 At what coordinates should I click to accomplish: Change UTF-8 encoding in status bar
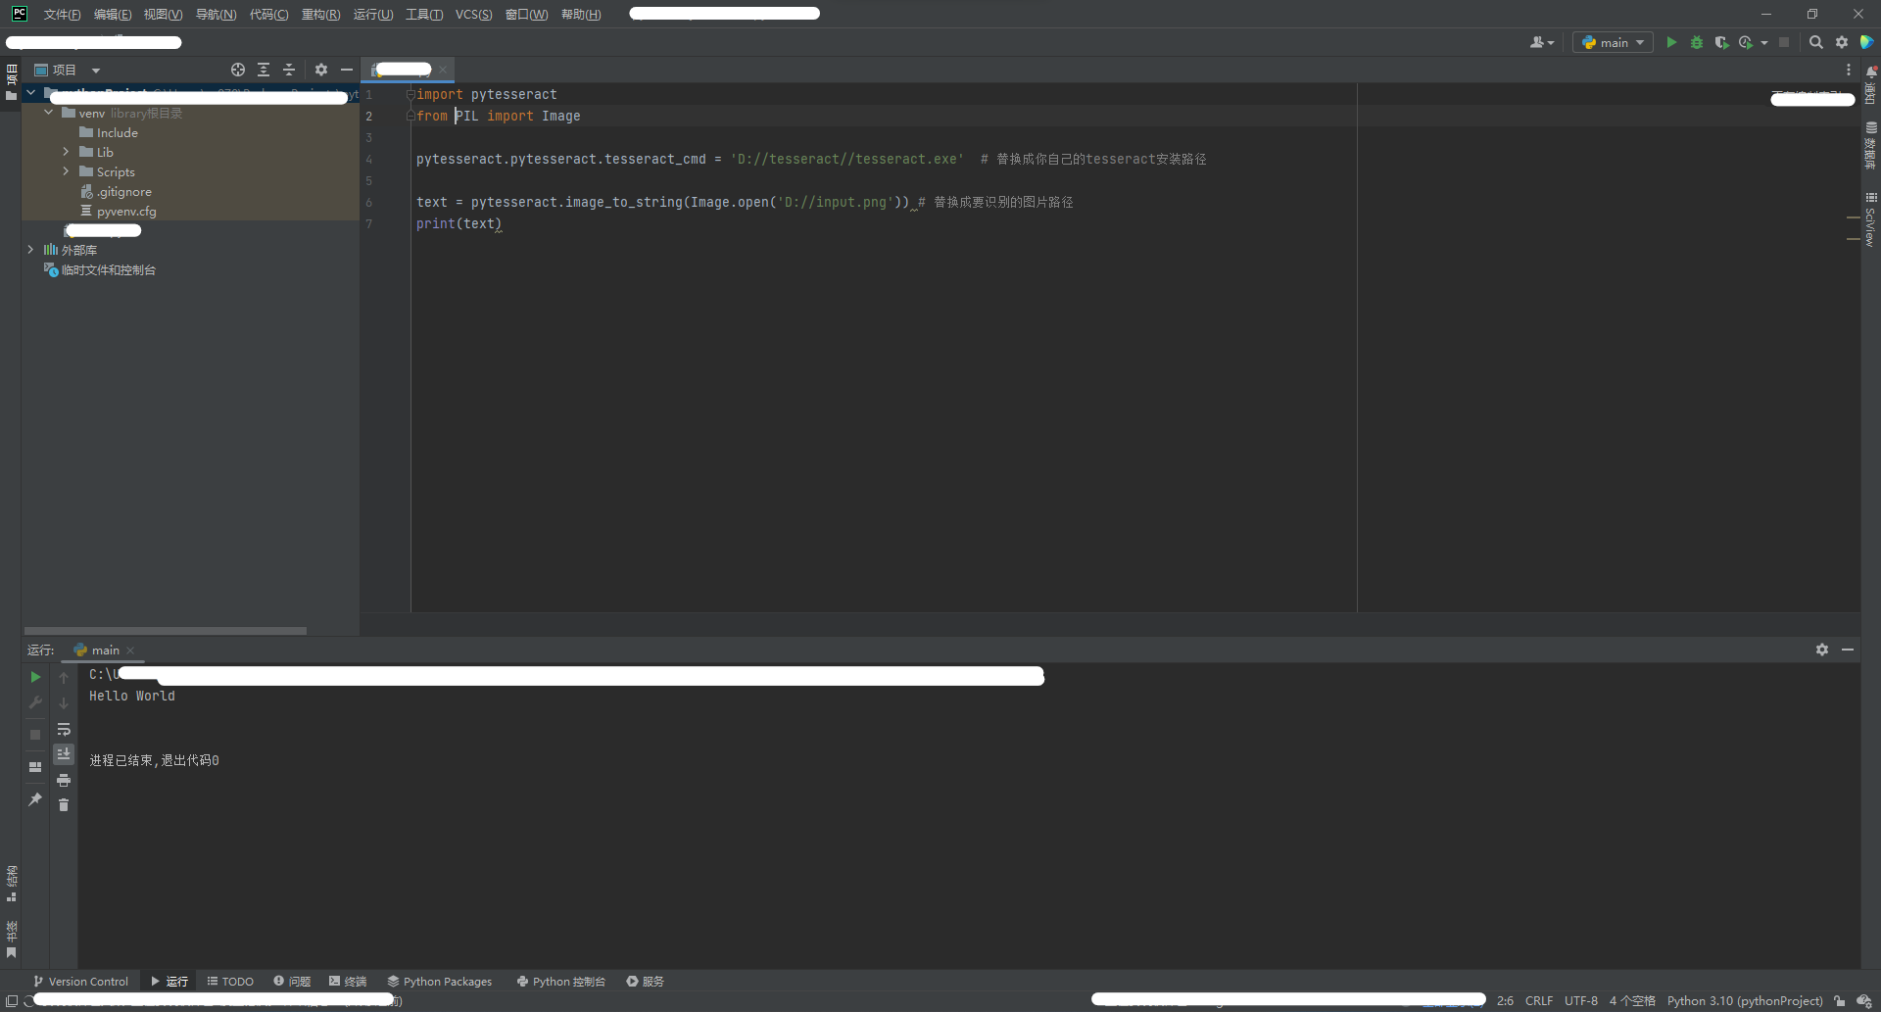pyautogui.click(x=1581, y=1000)
